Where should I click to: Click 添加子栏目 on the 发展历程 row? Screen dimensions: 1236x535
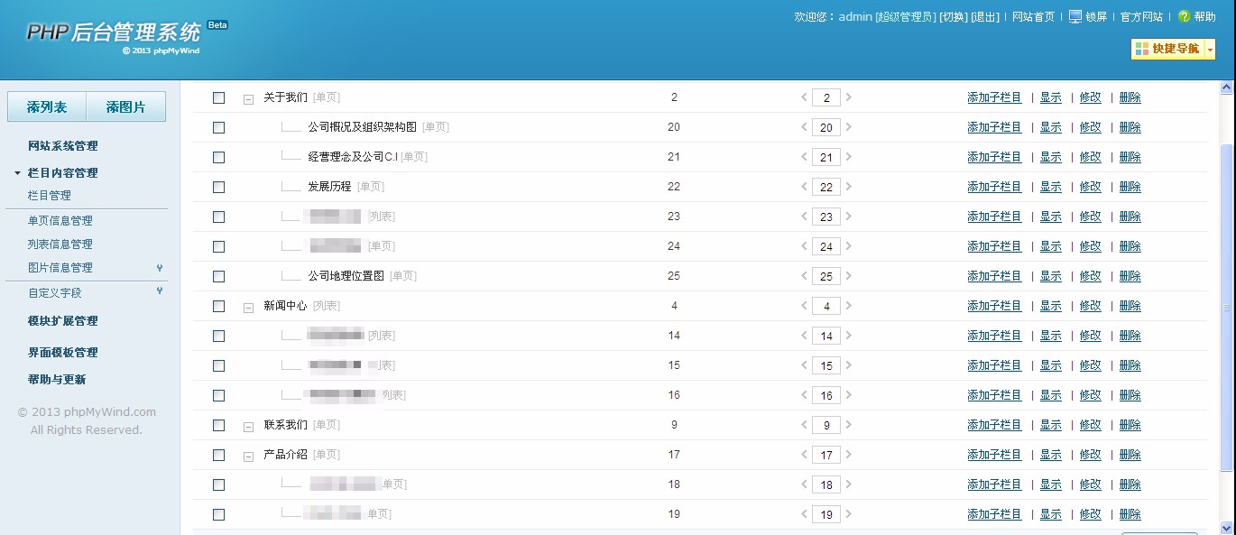[994, 186]
